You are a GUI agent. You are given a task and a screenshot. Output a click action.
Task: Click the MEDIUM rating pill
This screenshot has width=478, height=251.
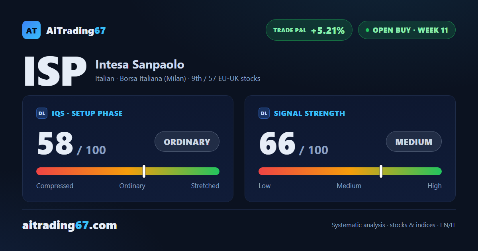[414, 141]
